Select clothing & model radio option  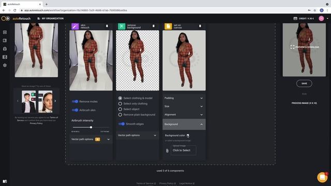coord(120,98)
